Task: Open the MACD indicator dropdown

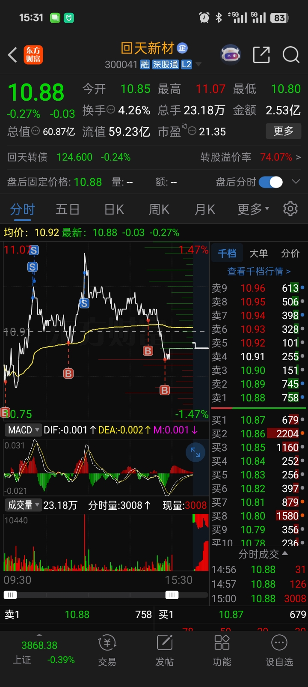Action: [x=24, y=430]
